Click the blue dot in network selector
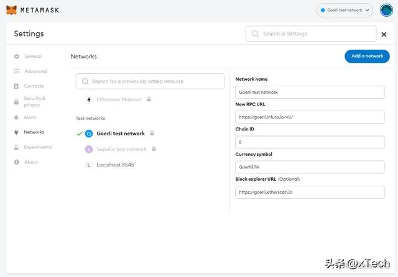Image resolution: width=398 pixels, height=277 pixels. coord(323,10)
